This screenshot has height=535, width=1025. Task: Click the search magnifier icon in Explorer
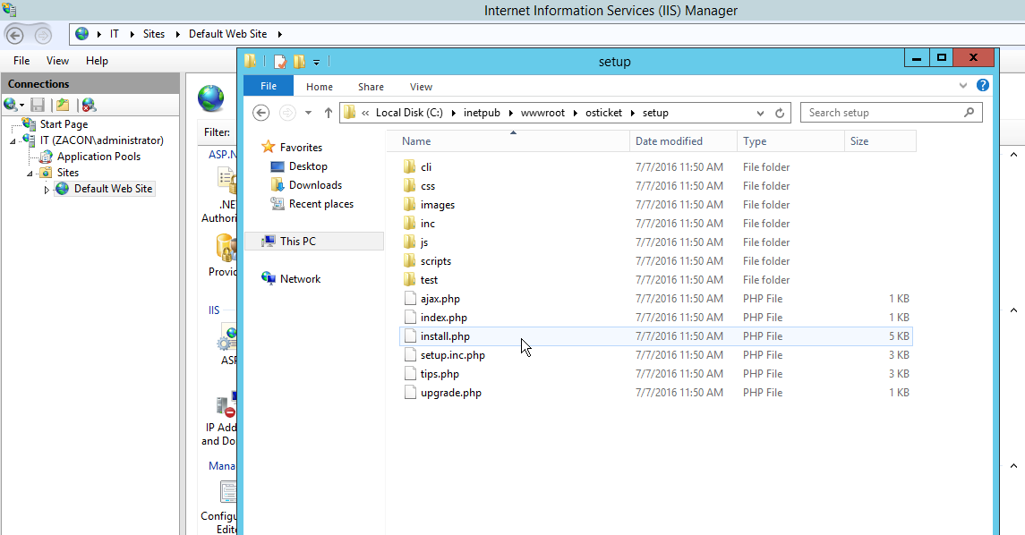[x=969, y=113]
